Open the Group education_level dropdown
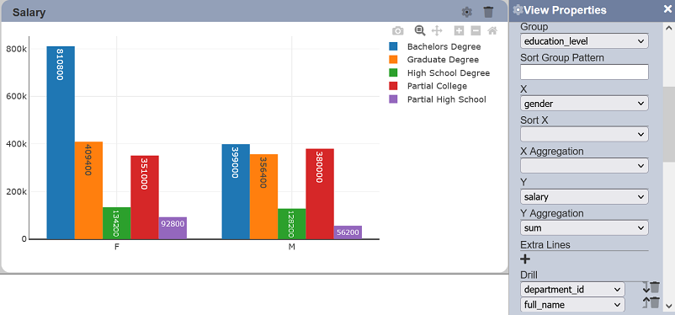The height and width of the screenshot is (315, 675). 584,41
